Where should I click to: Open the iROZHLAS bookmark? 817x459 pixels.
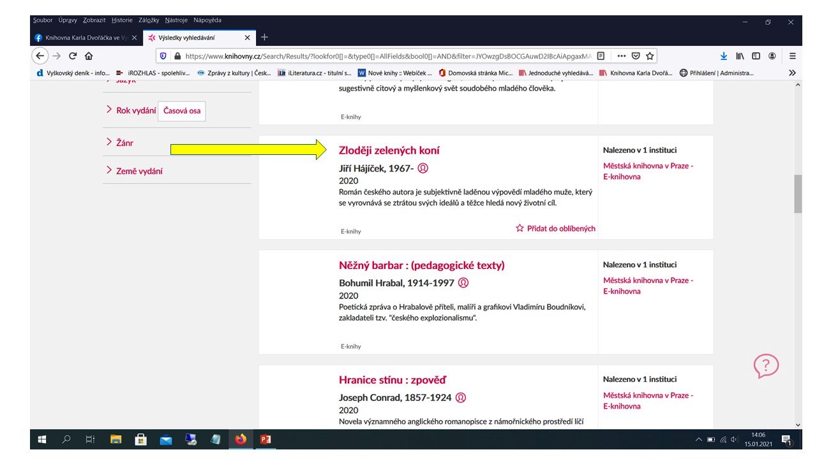154,73
